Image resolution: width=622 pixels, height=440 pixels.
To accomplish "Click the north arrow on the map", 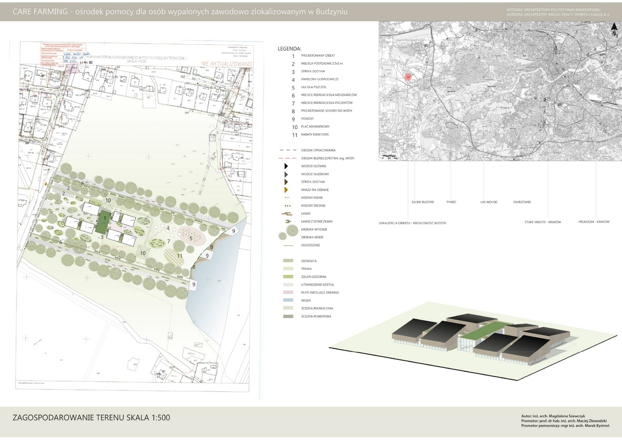I will [613, 31].
